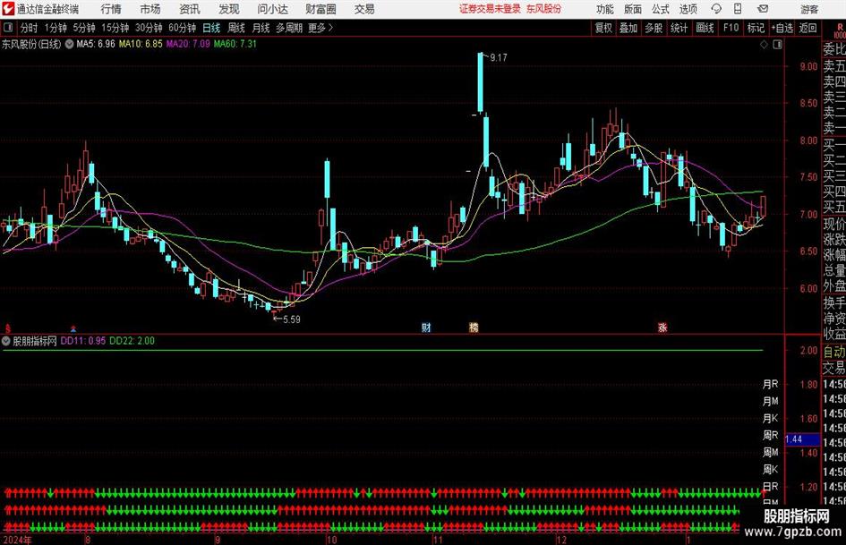Click the 9.17 high price label
This screenshot has width=846, height=545.
coord(499,58)
